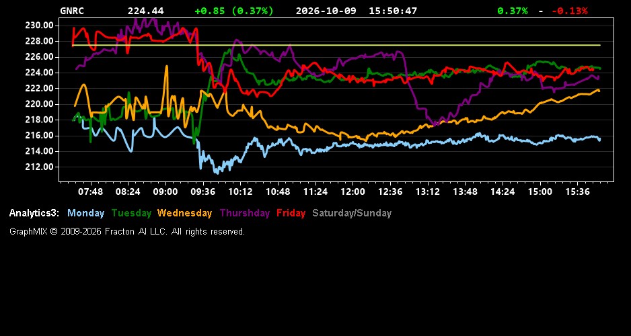Screen dimensions: 631x336
Task: Toggle the Tuesday series in legend
Action: pyautogui.click(x=132, y=213)
